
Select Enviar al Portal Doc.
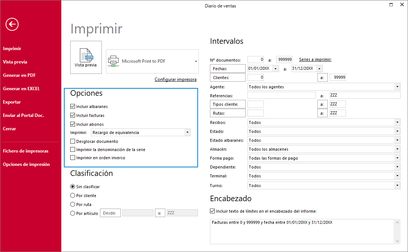[23, 115]
